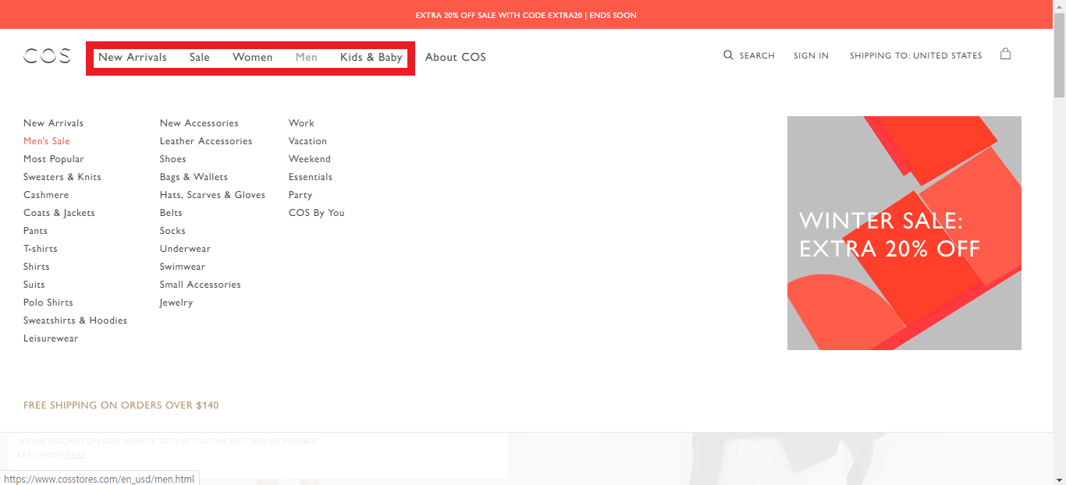Open Belts category
Image resolution: width=1066 pixels, height=485 pixels.
(x=171, y=213)
